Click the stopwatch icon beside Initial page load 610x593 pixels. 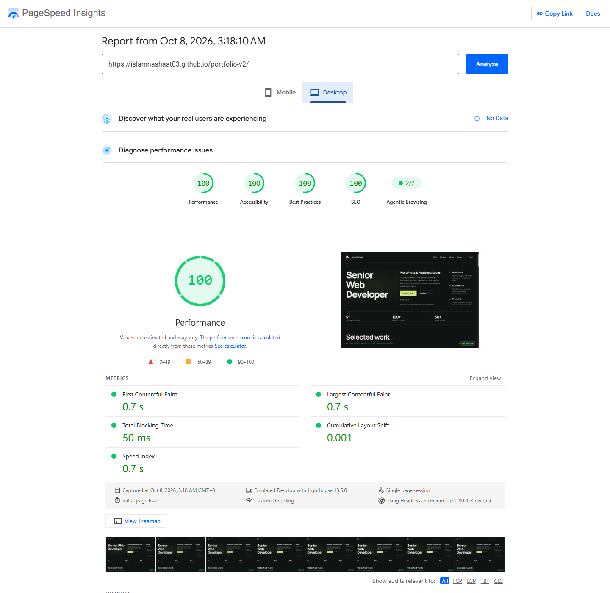[x=117, y=500]
